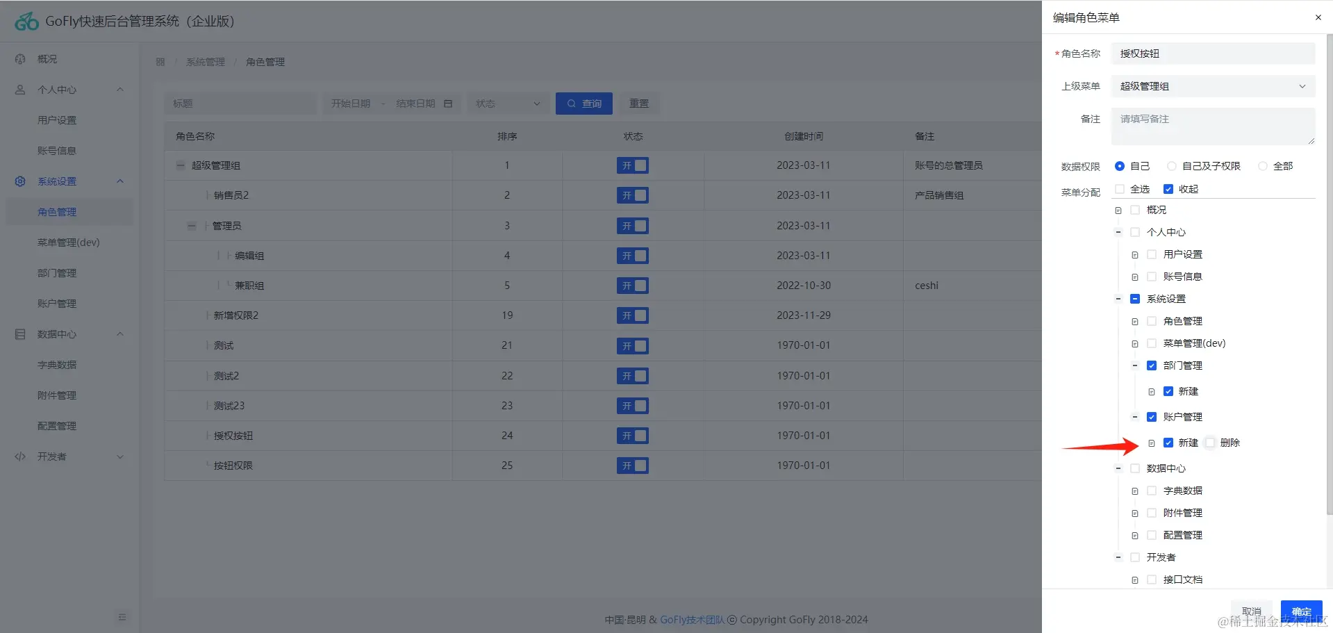The image size is (1333, 633).
Task: Toggle status switch for 按钮权限 row
Action: [633, 466]
